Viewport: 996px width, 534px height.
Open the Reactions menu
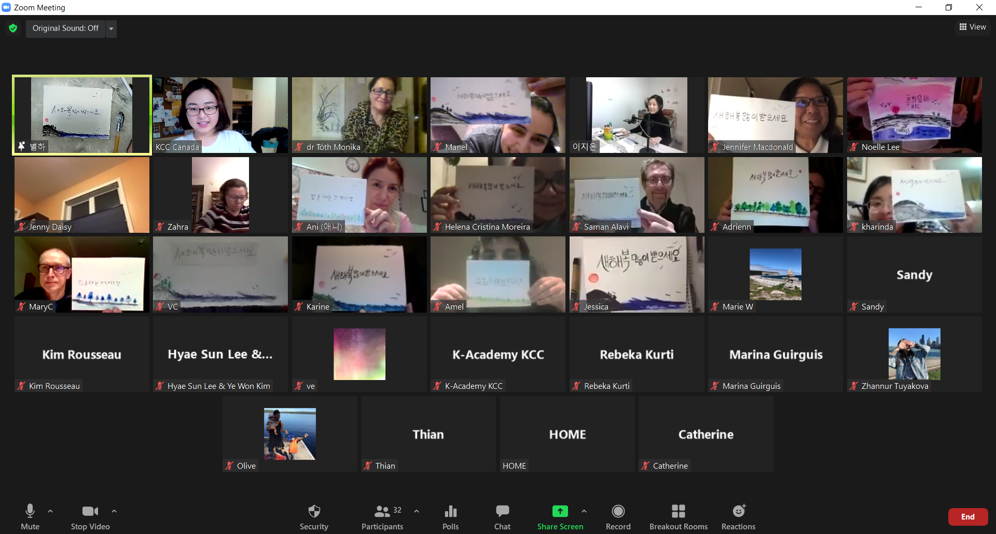[738, 517]
